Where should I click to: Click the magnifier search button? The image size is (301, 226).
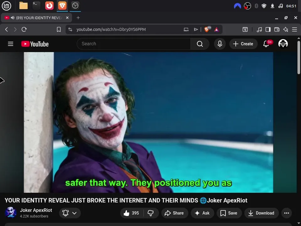pyautogui.click(x=200, y=44)
